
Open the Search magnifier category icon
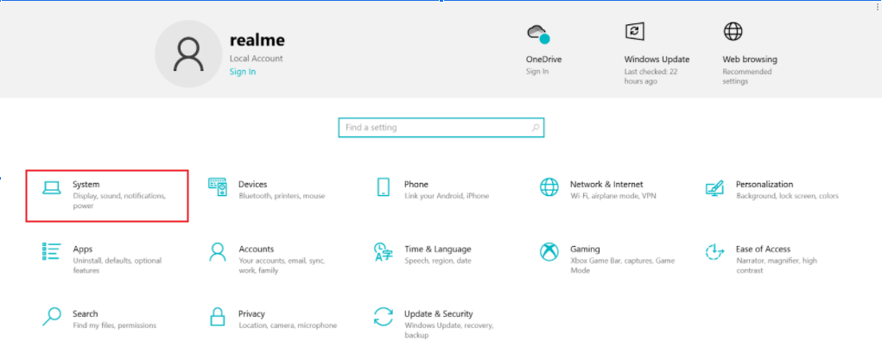[52, 316]
